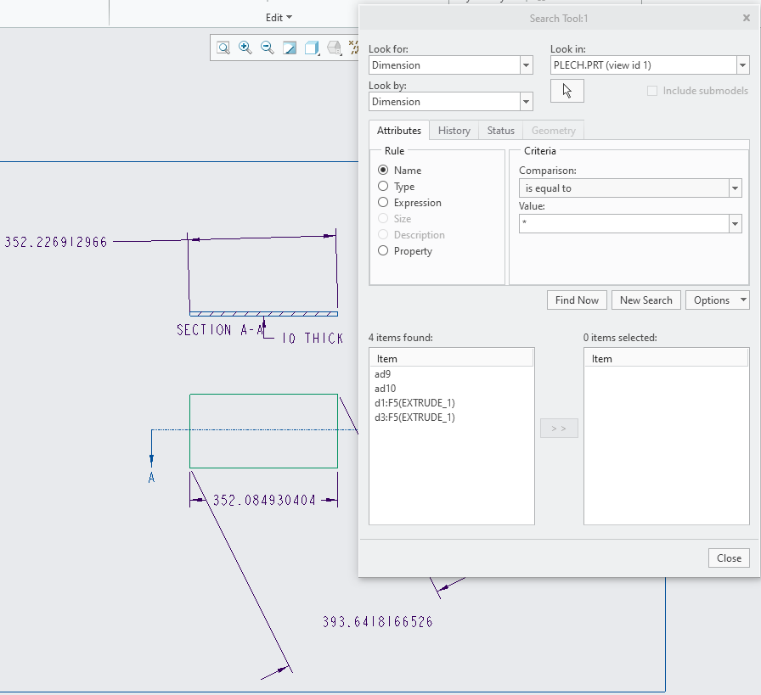The image size is (761, 695).
Task: Select the Type rule radio button
Action: tap(383, 187)
